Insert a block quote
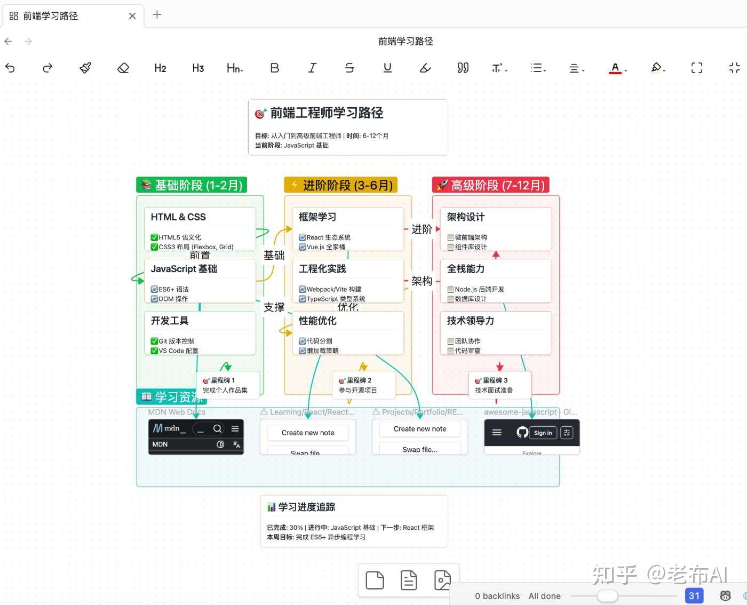This screenshot has width=747, height=605. pos(463,68)
